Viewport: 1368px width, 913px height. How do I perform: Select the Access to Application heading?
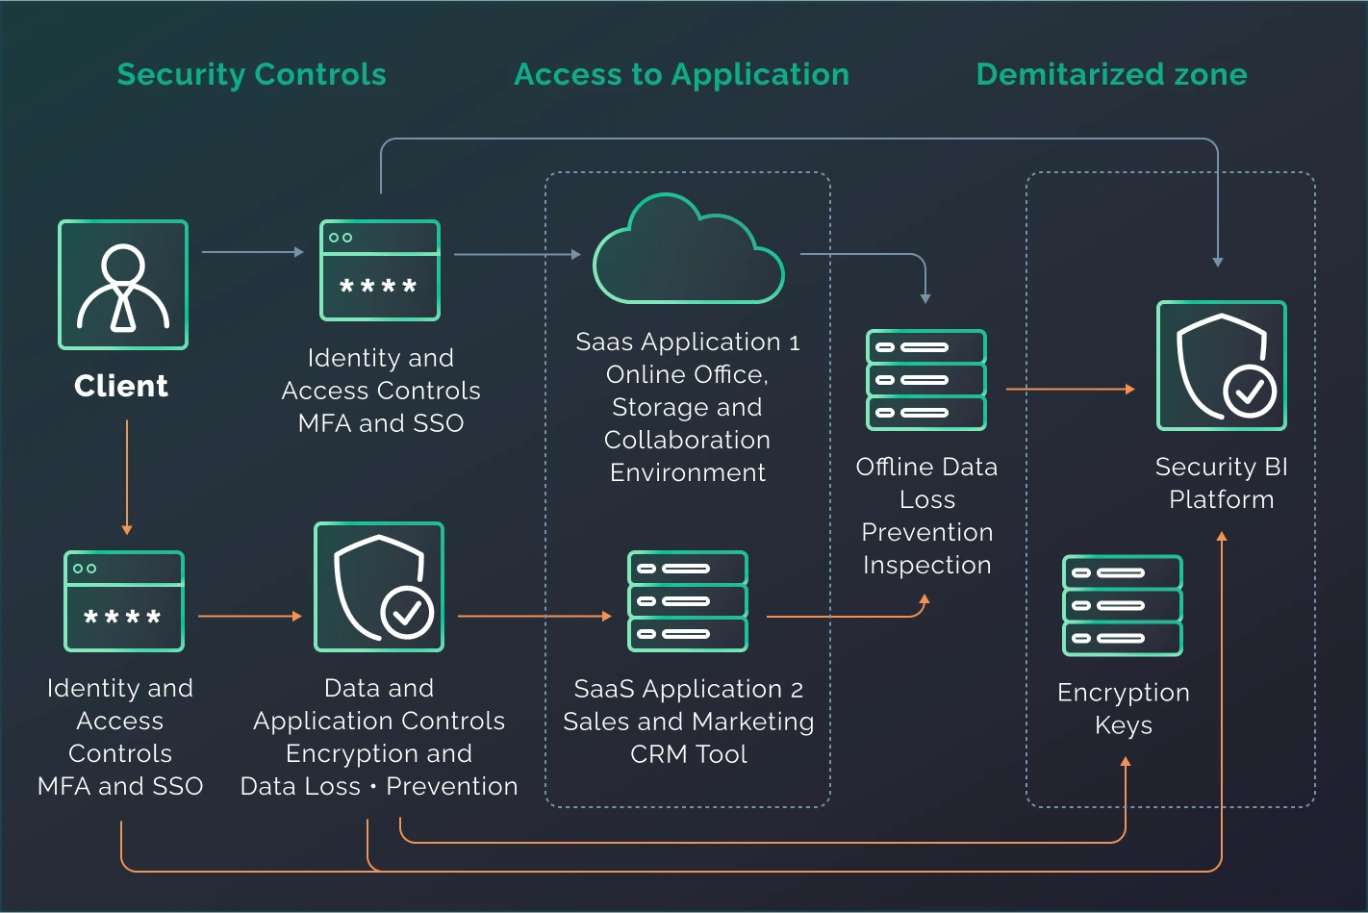point(681,74)
